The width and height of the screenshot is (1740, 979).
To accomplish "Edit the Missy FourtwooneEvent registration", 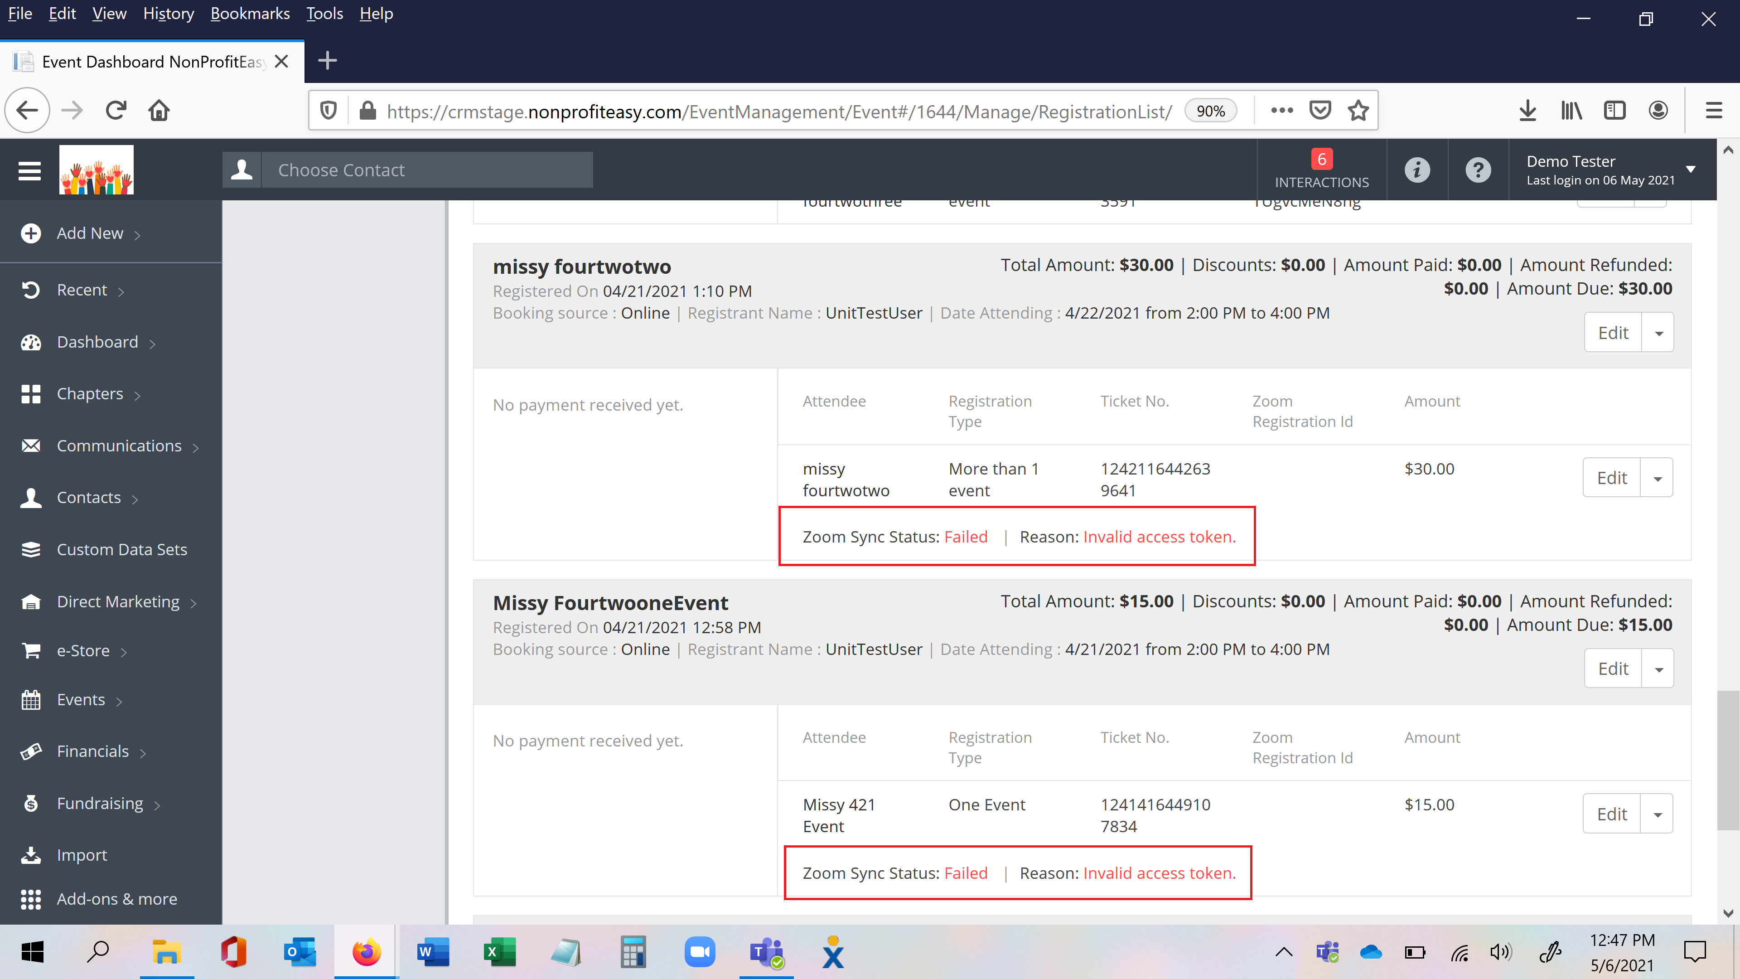I will pos(1613,668).
